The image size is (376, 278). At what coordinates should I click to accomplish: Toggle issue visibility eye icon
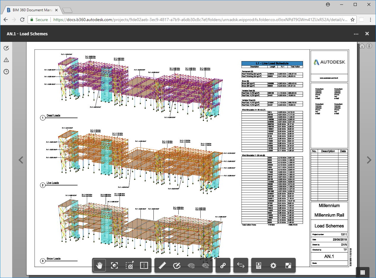[x=205, y=266]
